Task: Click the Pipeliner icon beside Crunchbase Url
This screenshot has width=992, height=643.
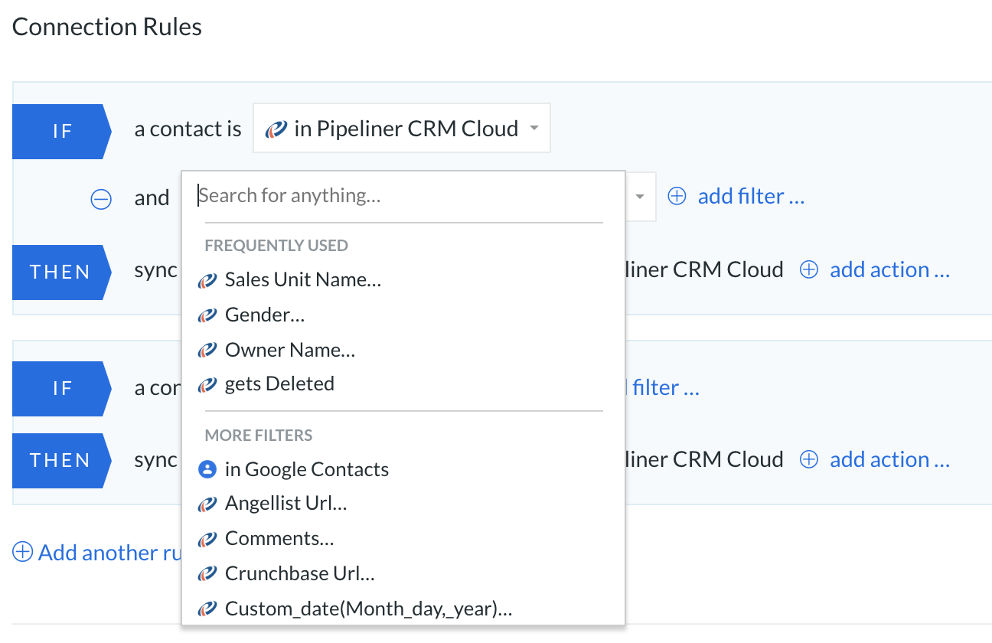Action: (207, 574)
